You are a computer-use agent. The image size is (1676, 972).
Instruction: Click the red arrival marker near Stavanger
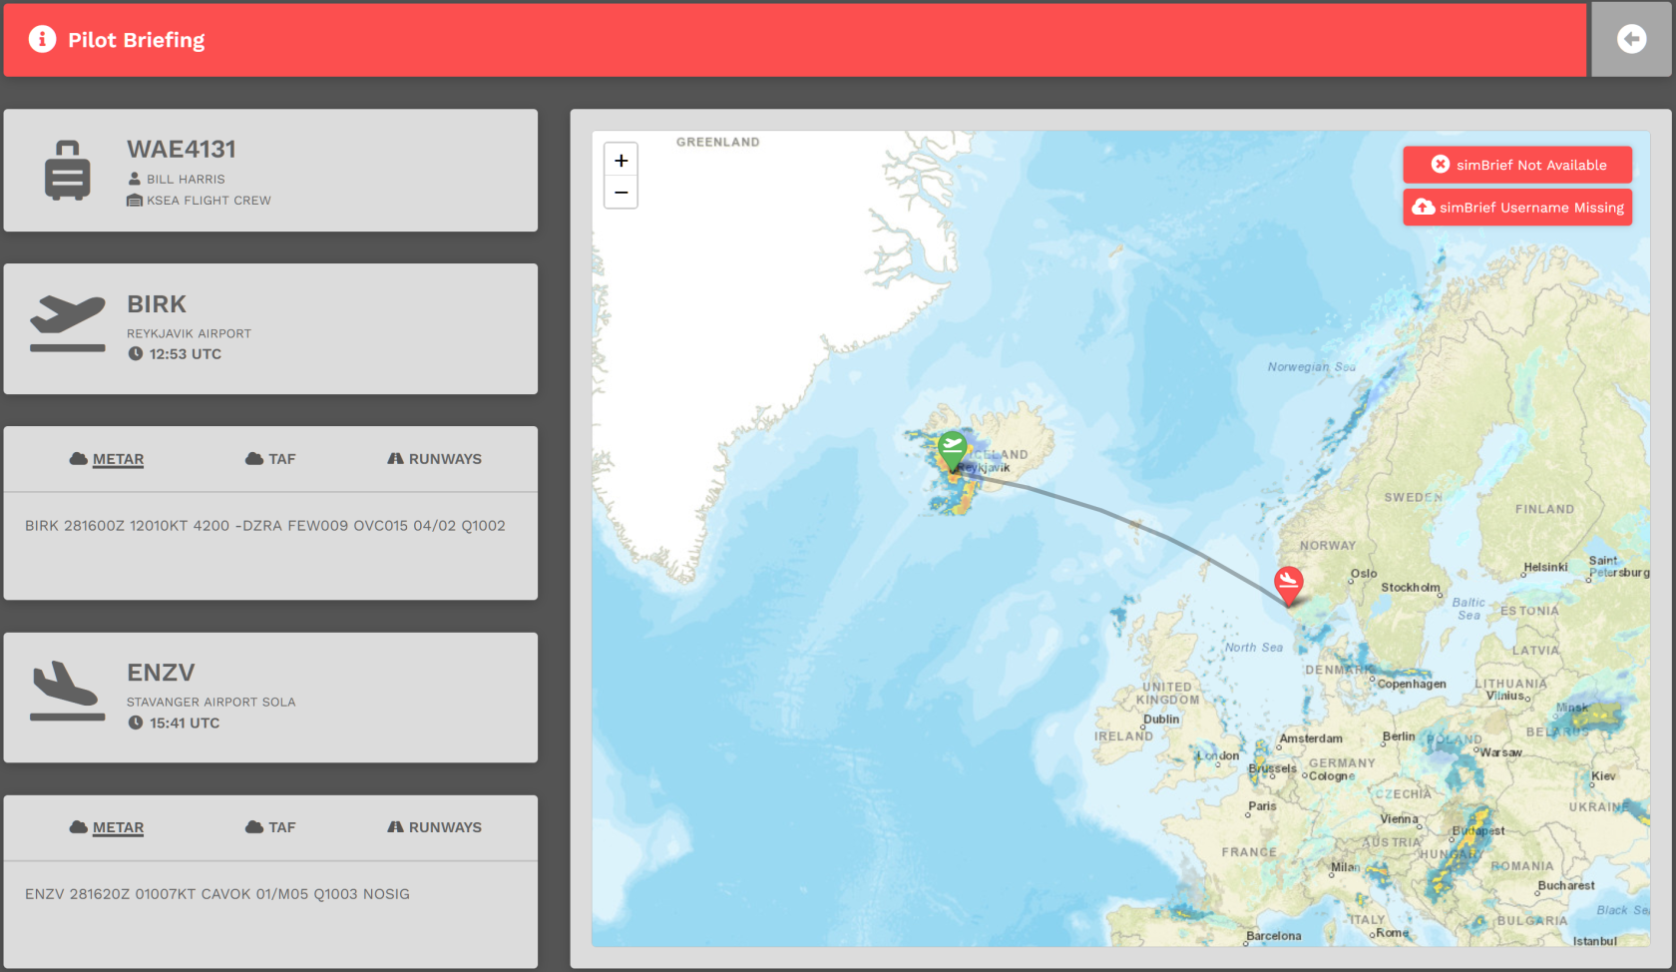1288,585
